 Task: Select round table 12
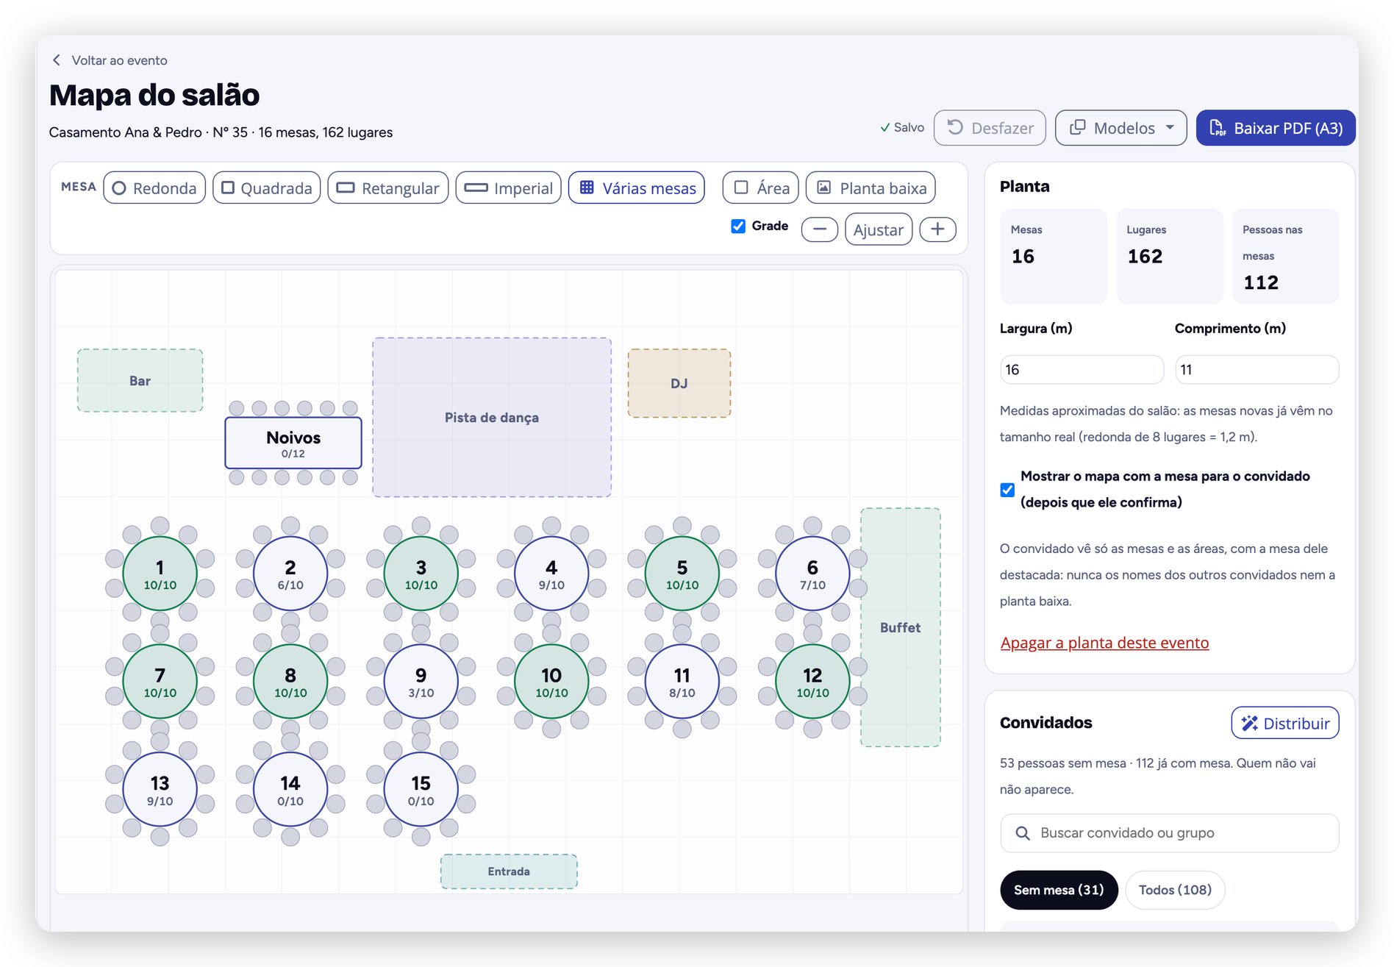point(812,682)
